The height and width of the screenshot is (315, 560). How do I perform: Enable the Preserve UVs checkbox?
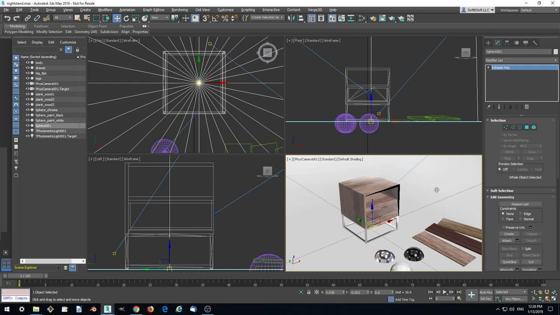pos(503,227)
